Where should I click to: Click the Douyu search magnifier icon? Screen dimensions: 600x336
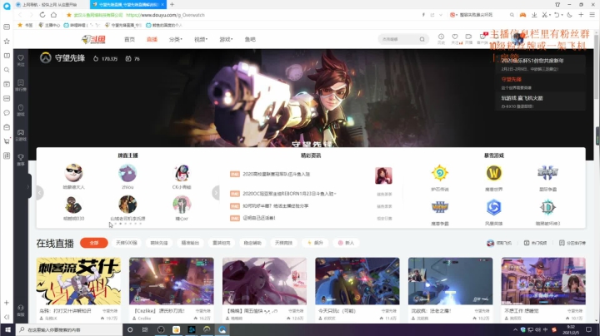422,39
